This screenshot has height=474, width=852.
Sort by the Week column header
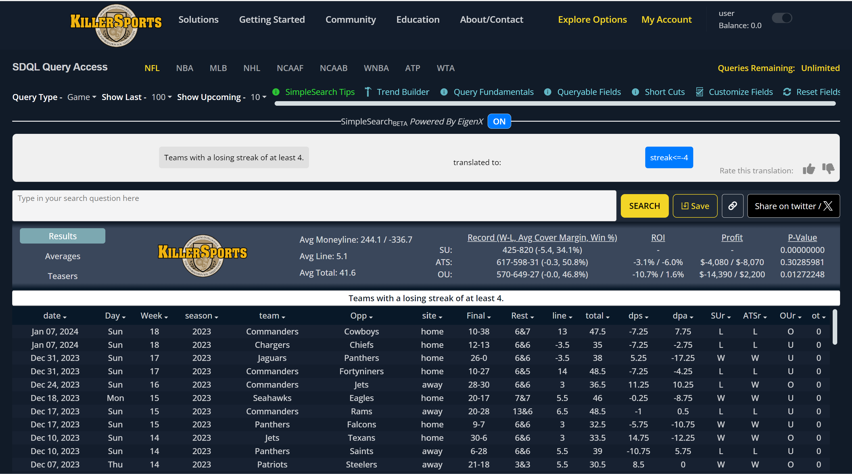(x=154, y=316)
